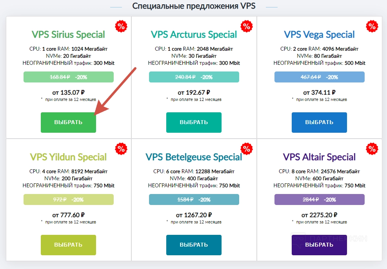Click the purple 2844 ₽ discount bar
This screenshot has width=387, height=269.
(x=319, y=199)
